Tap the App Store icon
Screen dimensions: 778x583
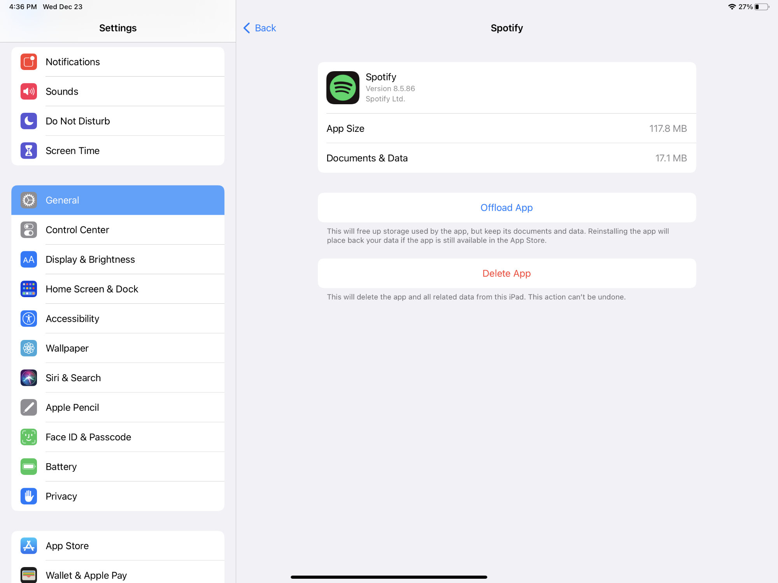coord(29,546)
